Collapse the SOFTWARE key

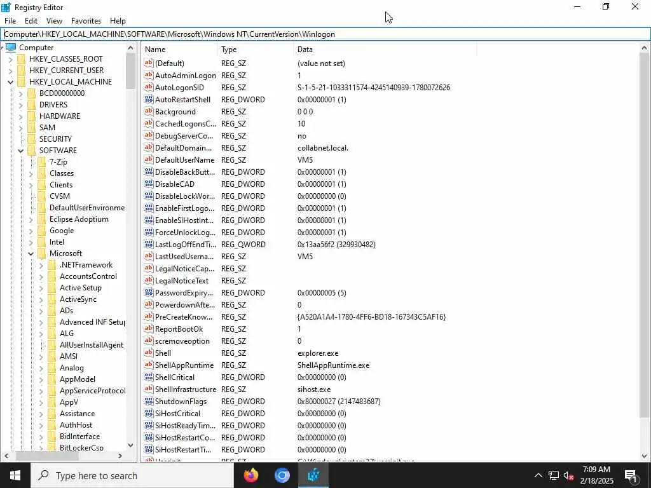click(21, 151)
